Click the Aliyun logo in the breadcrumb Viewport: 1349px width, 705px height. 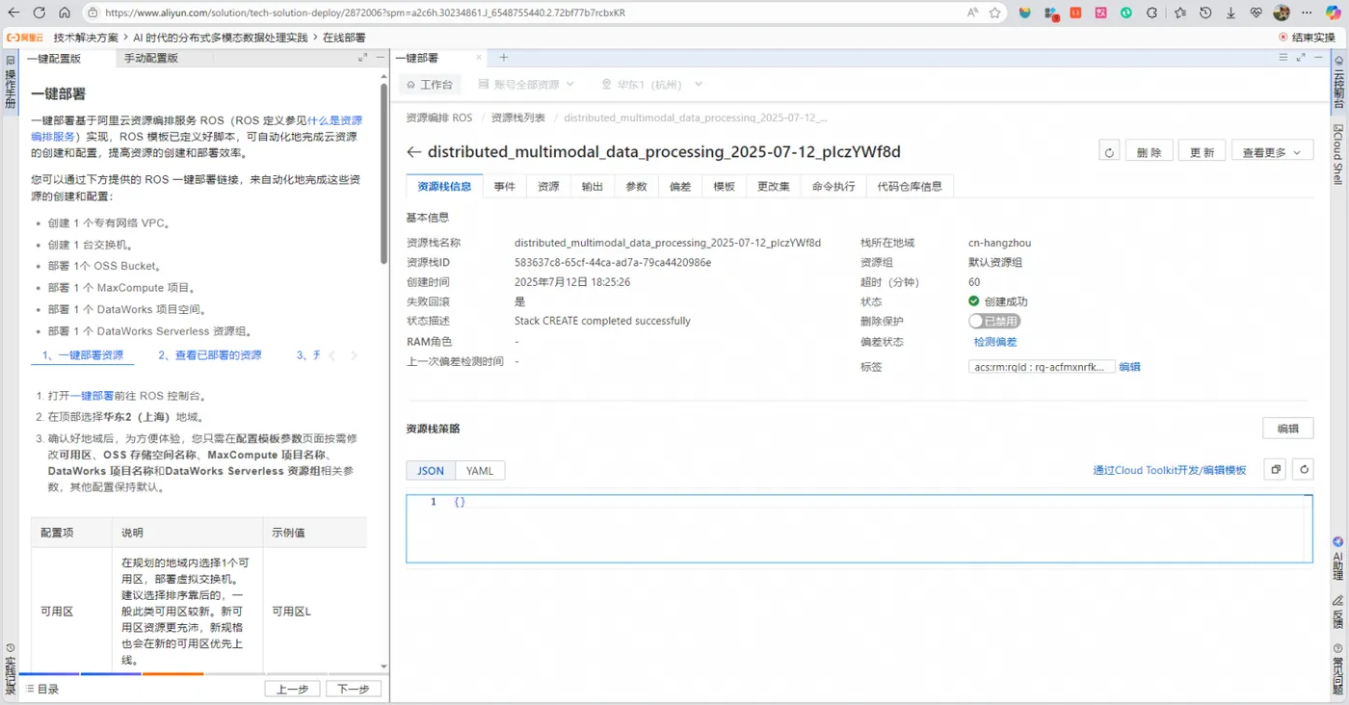[x=25, y=37]
